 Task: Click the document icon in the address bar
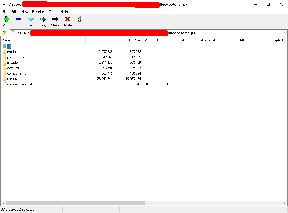pyautogui.click(x=13, y=33)
